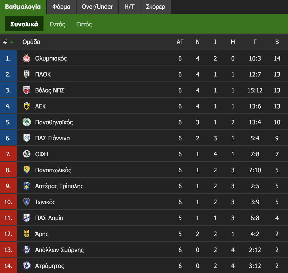Screen dimensions: 288x273
Task: Open the ΠΑΣ Γιάννινα team link
Action: [52, 138]
